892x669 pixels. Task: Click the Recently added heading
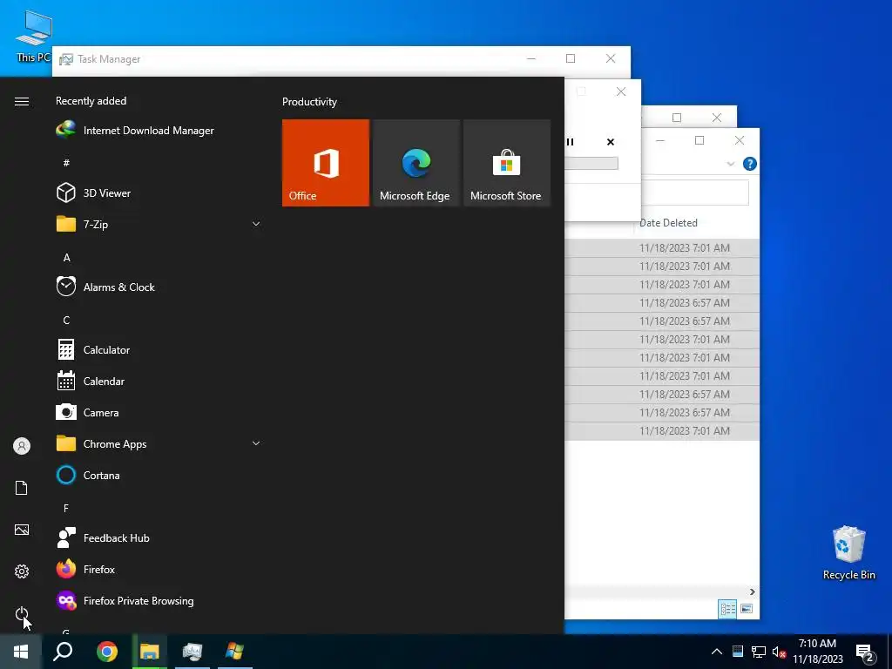click(x=91, y=101)
